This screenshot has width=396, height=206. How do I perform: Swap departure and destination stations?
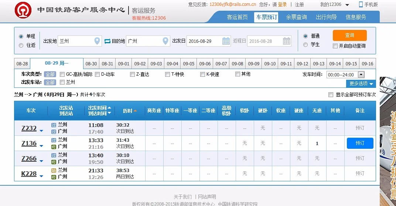tap(107, 41)
